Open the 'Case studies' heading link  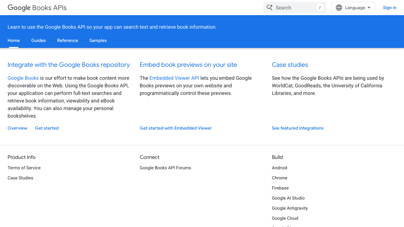pos(290,65)
